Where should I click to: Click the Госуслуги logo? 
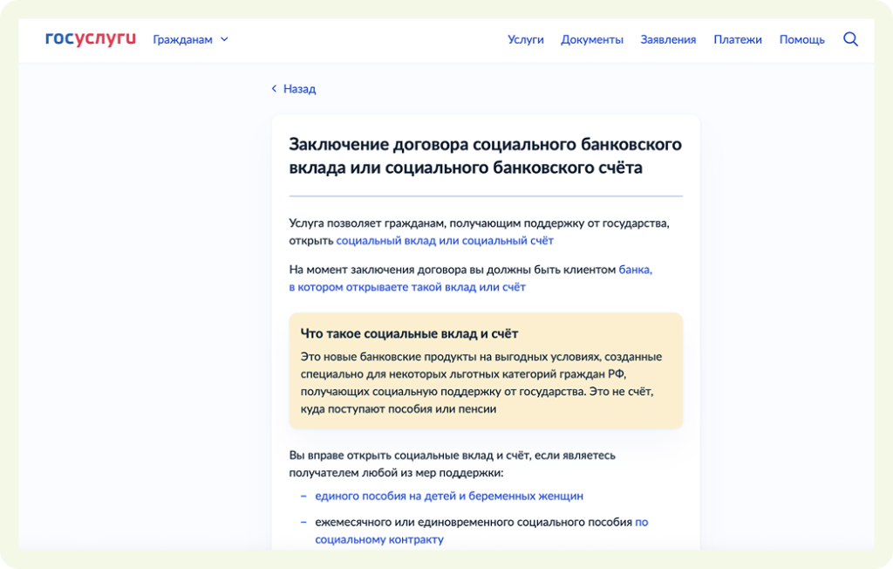pos(91,38)
